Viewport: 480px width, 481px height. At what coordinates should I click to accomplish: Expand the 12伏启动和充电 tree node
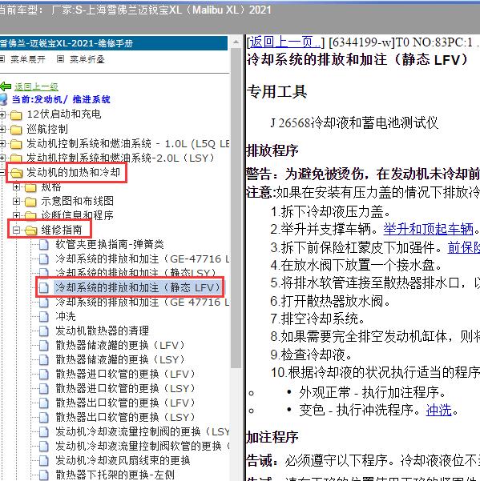click(2, 115)
